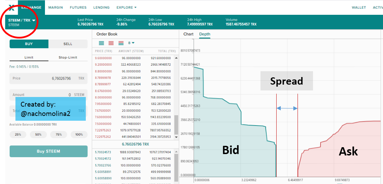Select the 9.20000000 sell order price
Viewport: 383px width, 184px height.
pos(103,65)
